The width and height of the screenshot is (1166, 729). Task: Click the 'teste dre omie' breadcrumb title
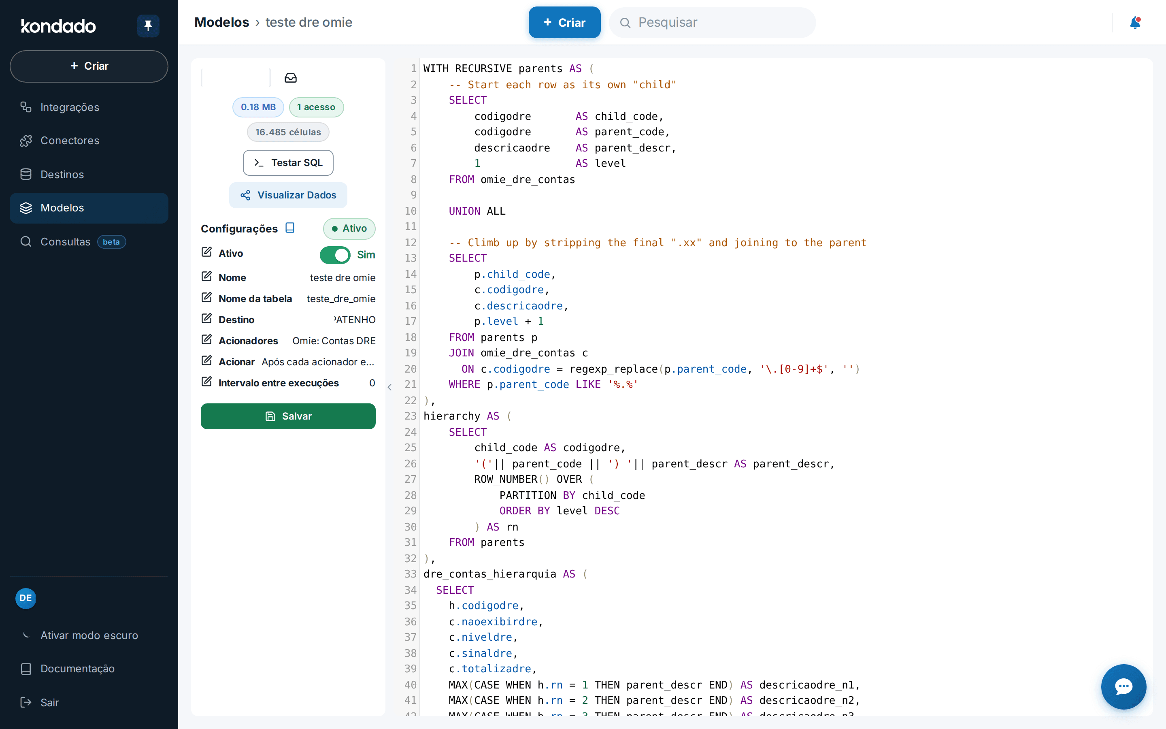pos(309,23)
